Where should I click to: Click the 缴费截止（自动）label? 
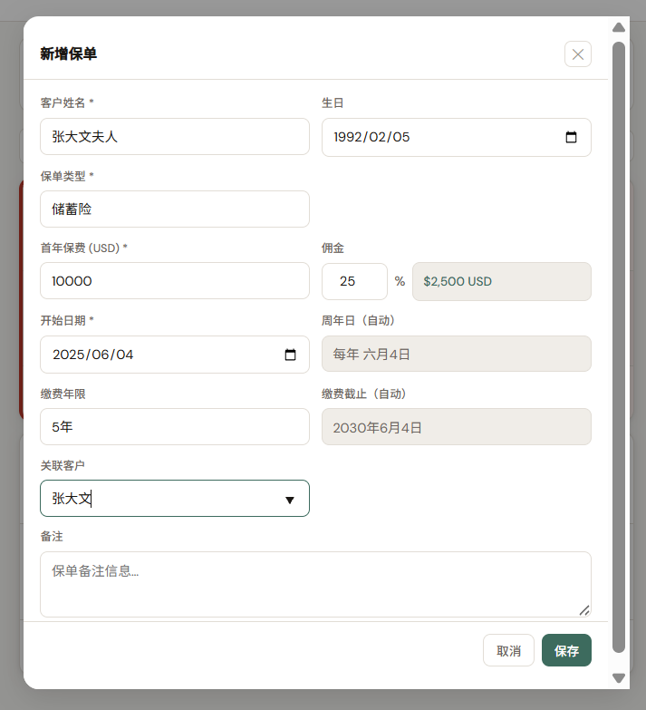click(x=365, y=394)
